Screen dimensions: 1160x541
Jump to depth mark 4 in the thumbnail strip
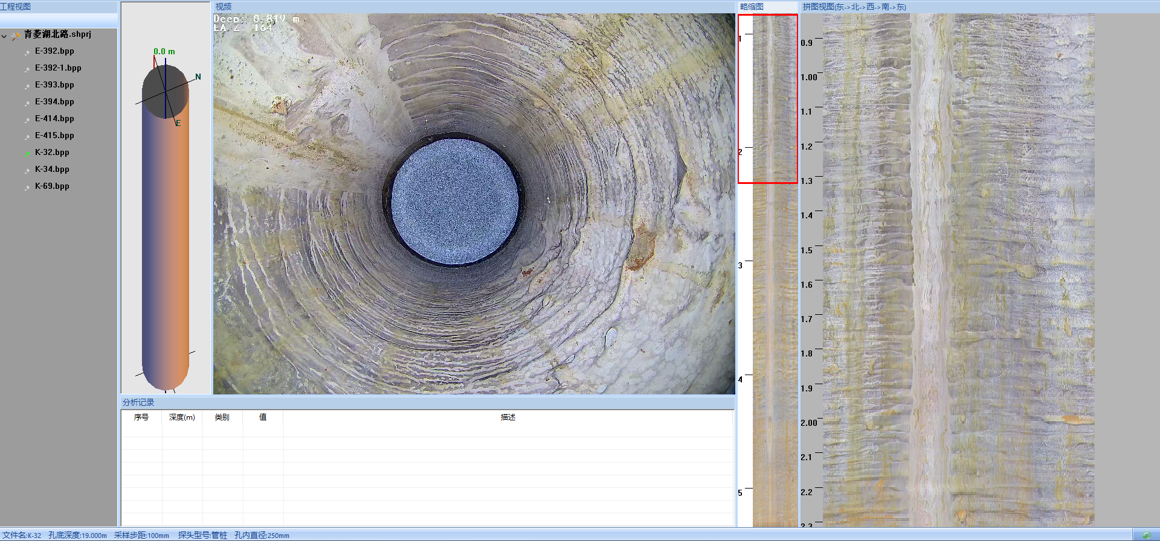click(740, 379)
